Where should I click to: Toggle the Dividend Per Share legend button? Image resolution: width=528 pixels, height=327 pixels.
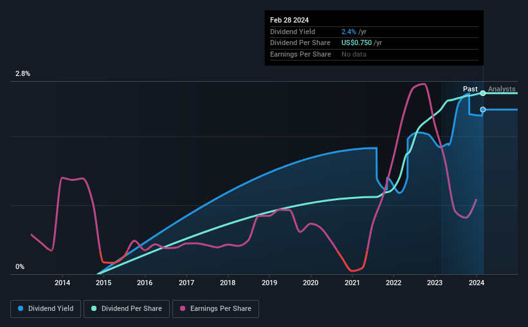point(127,309)
